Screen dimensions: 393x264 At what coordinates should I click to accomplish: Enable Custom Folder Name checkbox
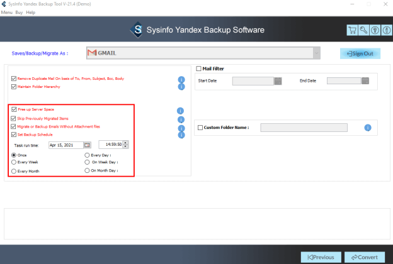(x=200, y=128)
